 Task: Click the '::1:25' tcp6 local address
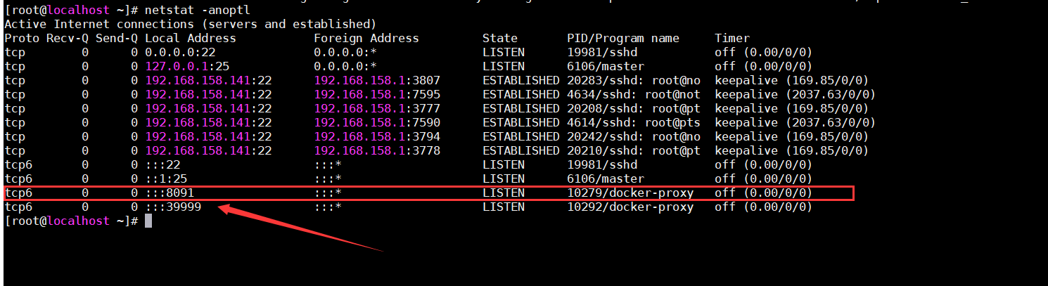[166, 179]
